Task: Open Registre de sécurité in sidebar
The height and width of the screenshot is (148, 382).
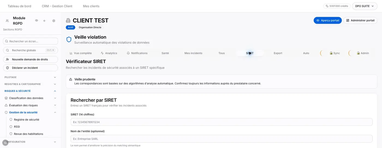Action: coord(26,119)
